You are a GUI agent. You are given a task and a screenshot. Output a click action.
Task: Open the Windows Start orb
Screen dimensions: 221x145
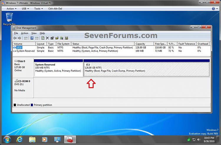[x=7, y=139]
